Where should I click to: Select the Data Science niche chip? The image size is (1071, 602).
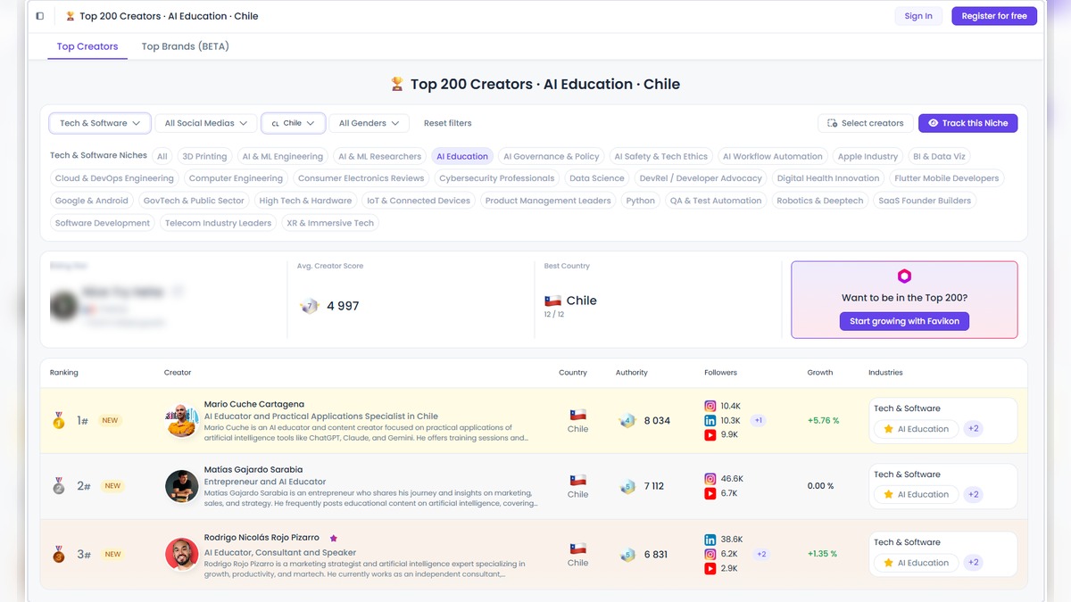coord(597,178)
